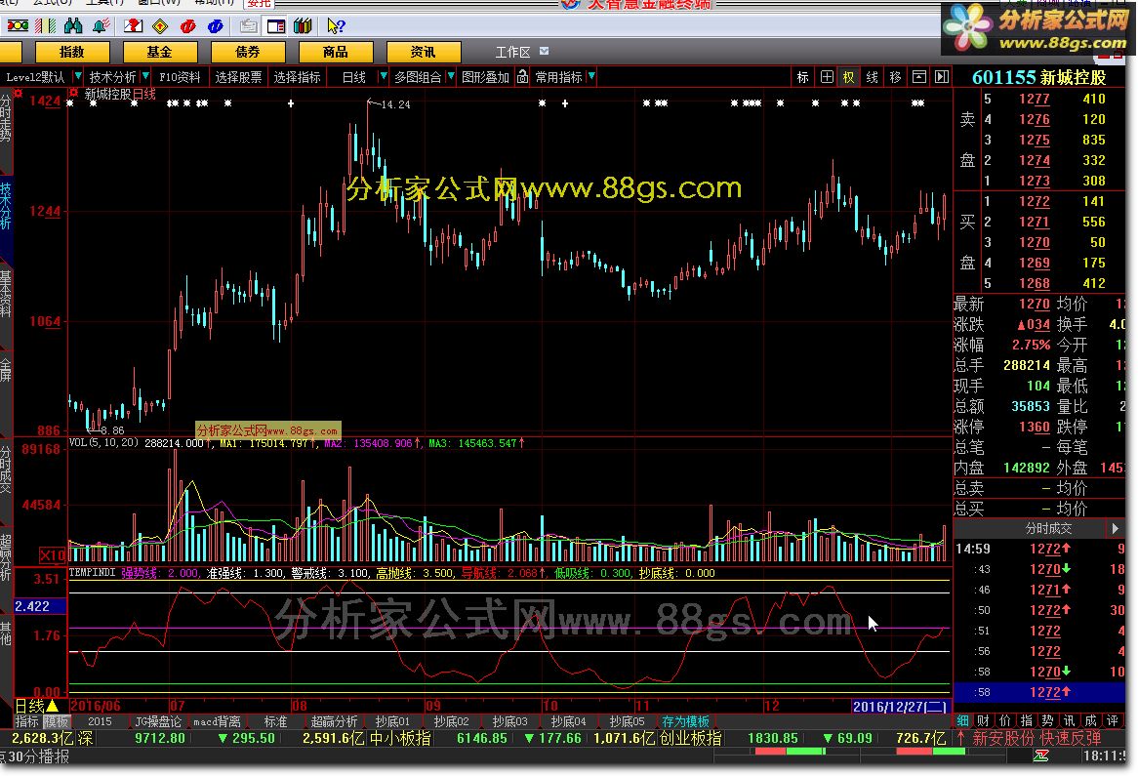Click F10资料 button
The image size is (1138, 776).
tap(180, 77)
